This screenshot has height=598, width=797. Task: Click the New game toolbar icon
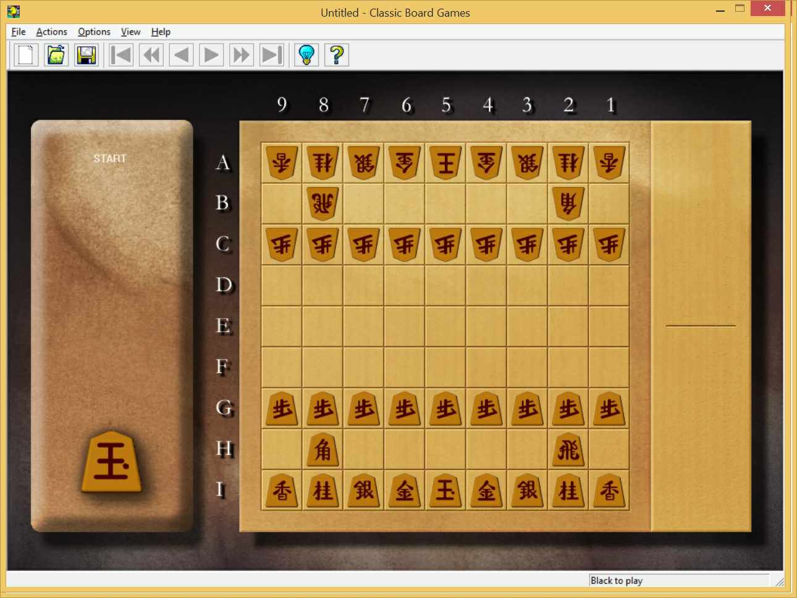[x=26, y=55]
